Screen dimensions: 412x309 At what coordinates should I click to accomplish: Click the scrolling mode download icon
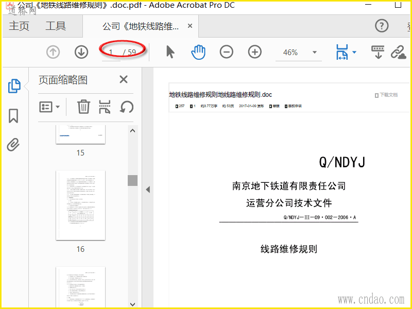click(x=378, y=52)
